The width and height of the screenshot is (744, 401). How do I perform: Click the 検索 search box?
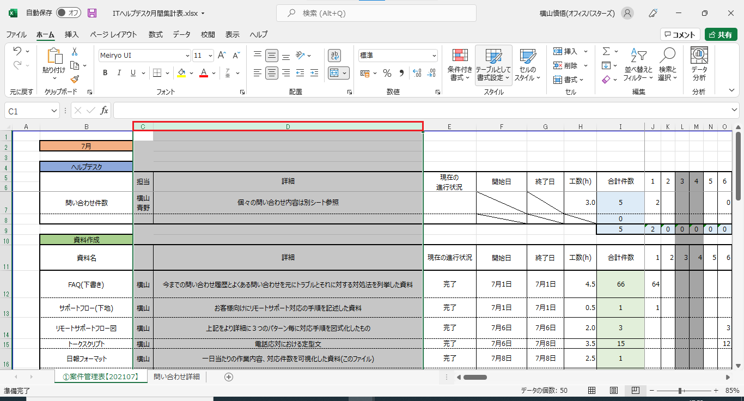tap(376, 13)
